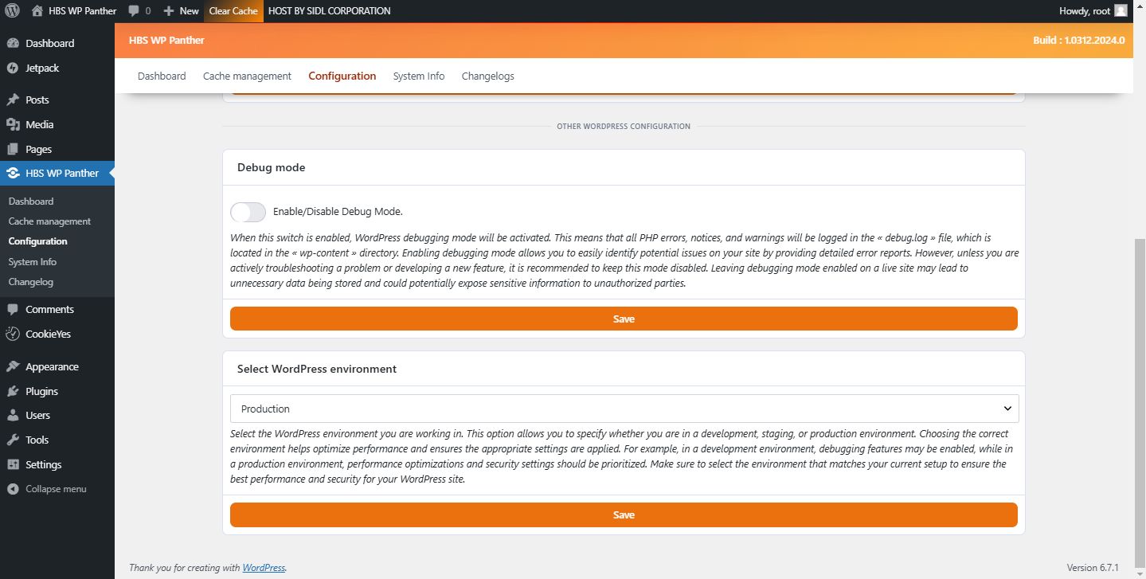Click the Dashboard gauge icon in sidebar
The width and height of the screenshot is (1146, 579).
pyautogui.click(x=13, y=43)
